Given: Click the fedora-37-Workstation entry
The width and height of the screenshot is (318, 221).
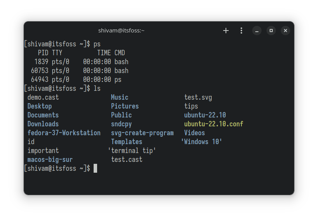Looking at the screenshot, I should pos(64,133).
